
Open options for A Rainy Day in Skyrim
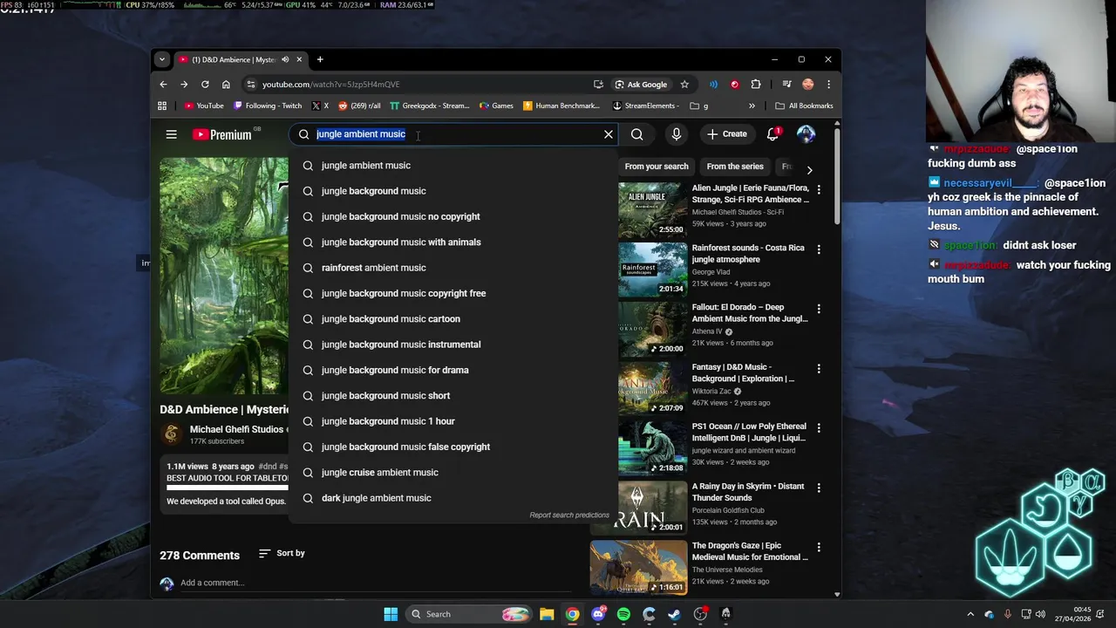(819, 488)
